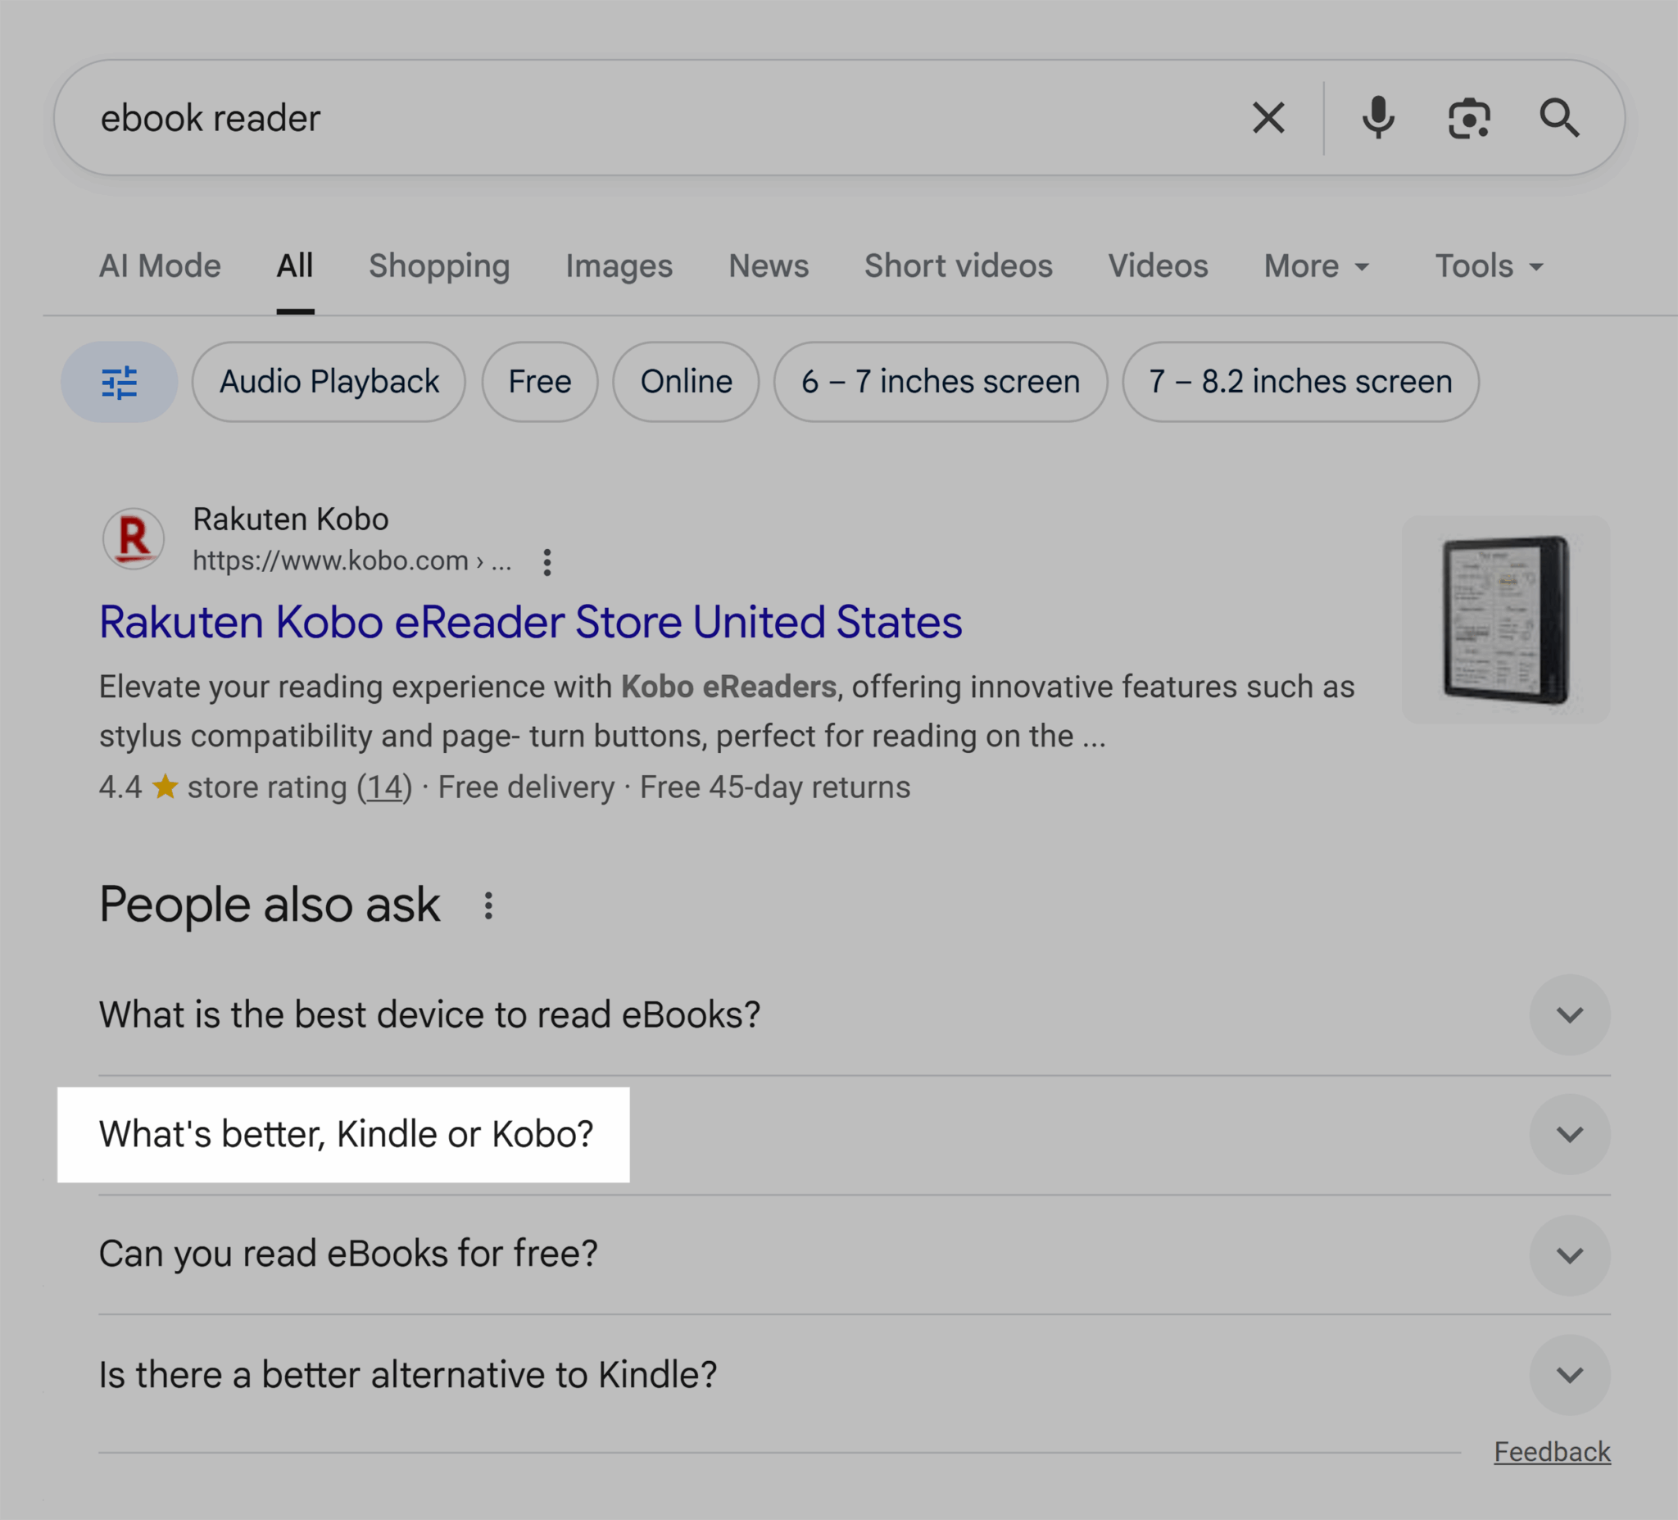This screenshot has width=1678, height=1520.
Task: Open the News tab
Action: [769, 266]
